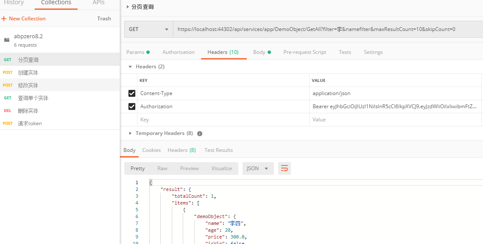The height and width of the screenshot is (244, 483).
Task: Uncheck the Content-Type header checkbox
Action: (x=132, y=93)
